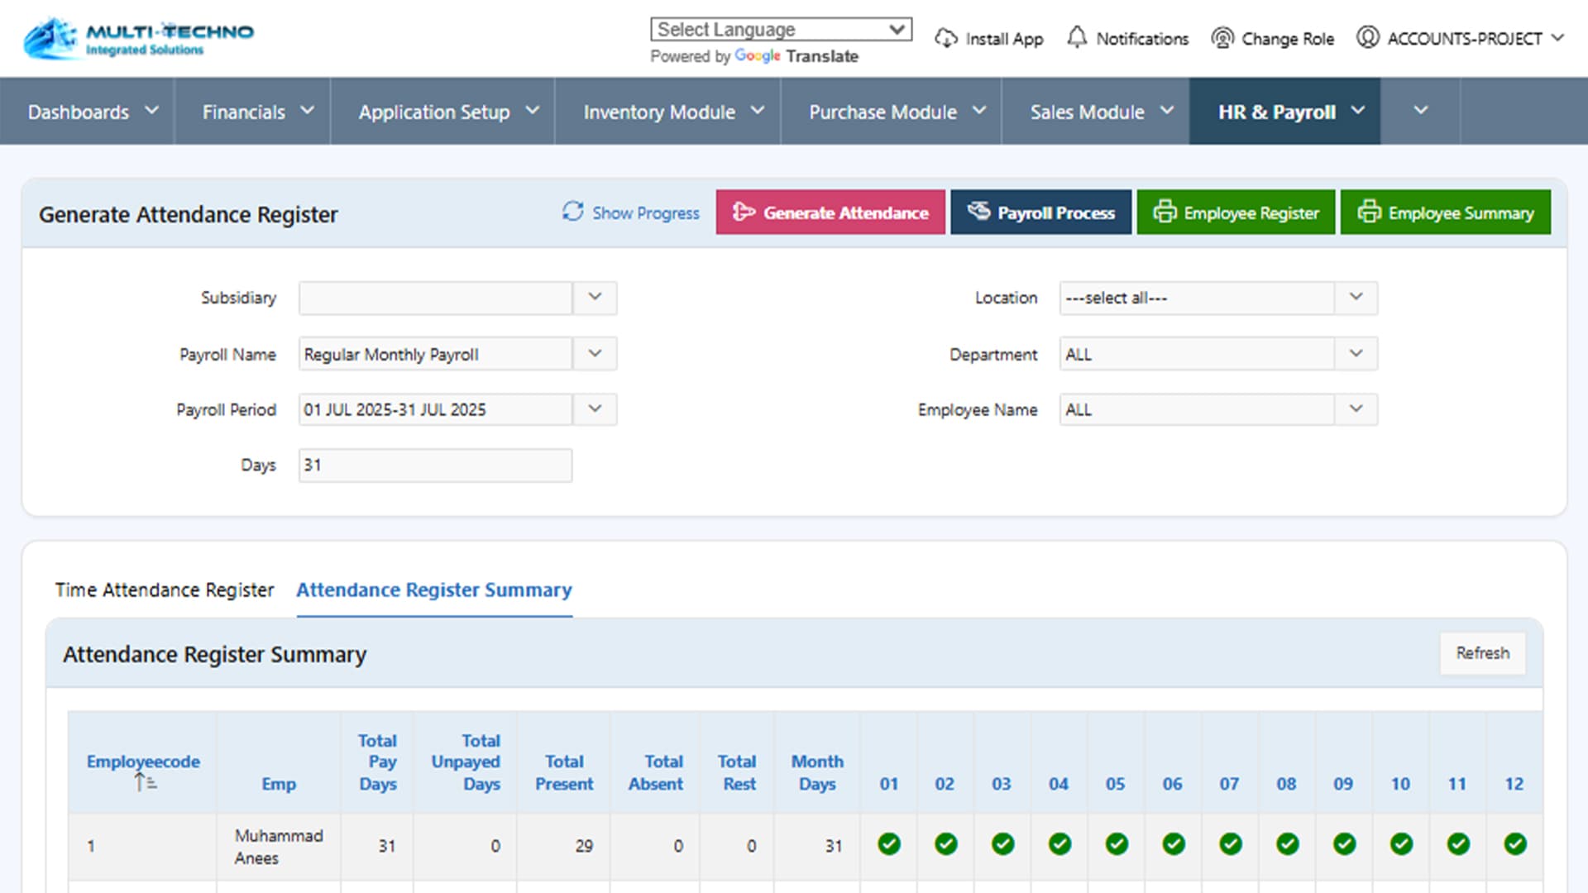Click the green check under day 12
Screen dimensions: 1588x893
pos(1514,844)
